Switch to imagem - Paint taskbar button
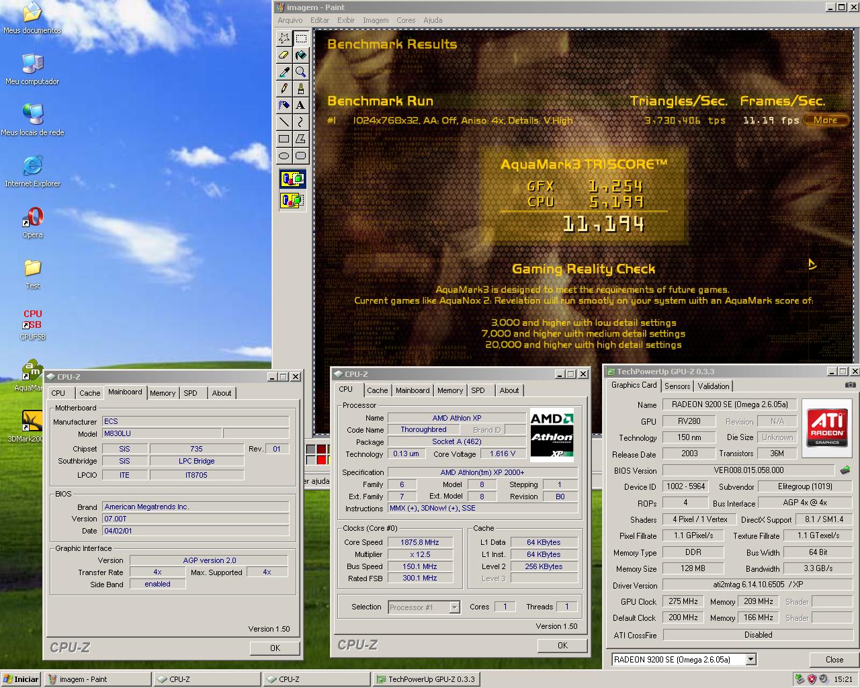 click(x=97, y=679)
